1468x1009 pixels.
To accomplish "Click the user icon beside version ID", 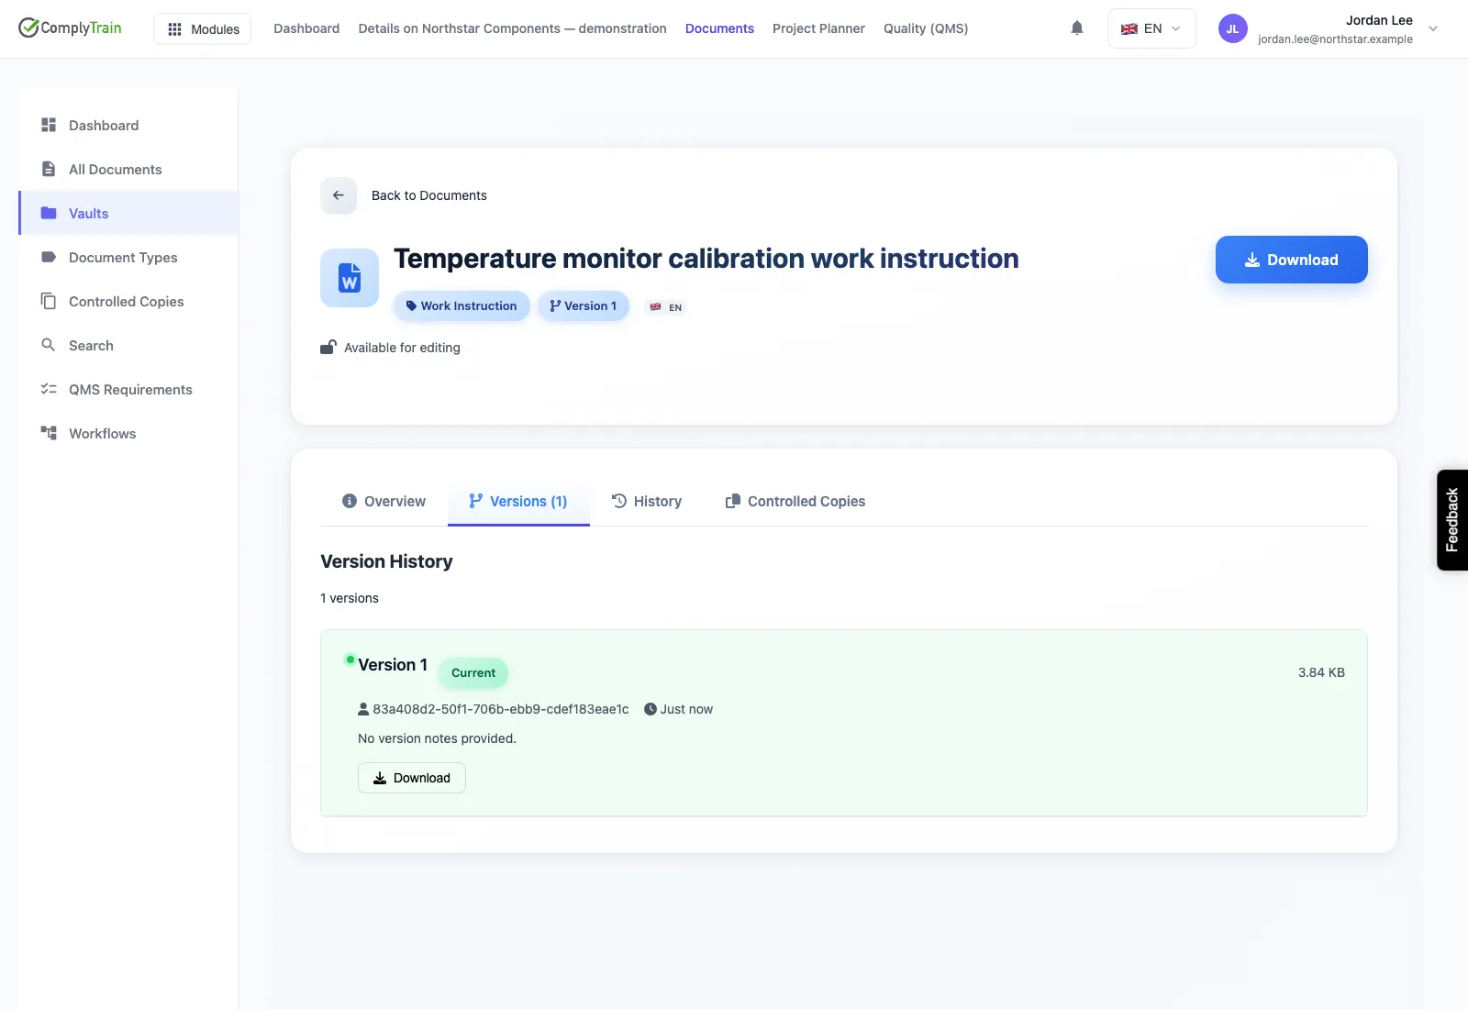I will tap(363, 709).
